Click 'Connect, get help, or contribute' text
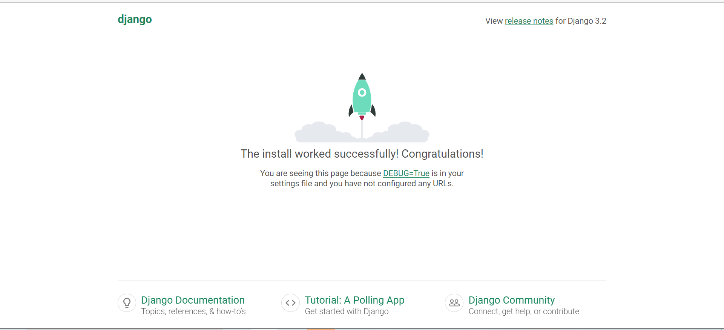The height and width of the screenshot is (330, 724). [x=524, y=312]
